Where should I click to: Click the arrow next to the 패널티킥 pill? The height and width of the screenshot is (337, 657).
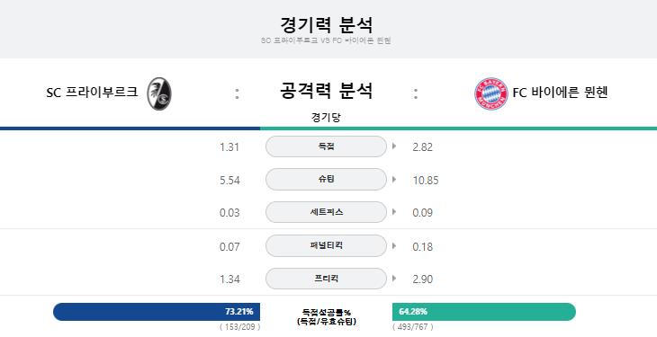394,245
